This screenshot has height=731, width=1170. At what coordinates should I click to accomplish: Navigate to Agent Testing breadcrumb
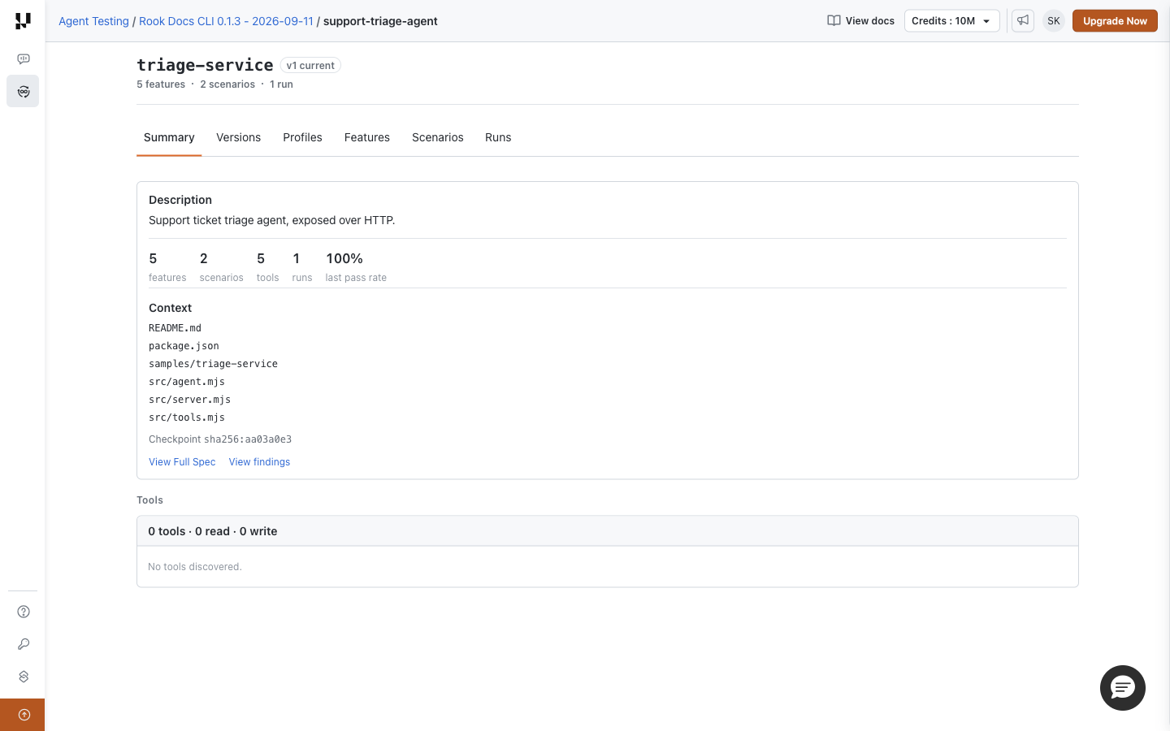(x=93, y=21)
